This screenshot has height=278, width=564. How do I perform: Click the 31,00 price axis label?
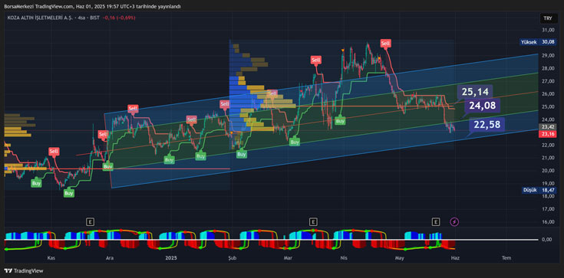[x=547, y=30]
